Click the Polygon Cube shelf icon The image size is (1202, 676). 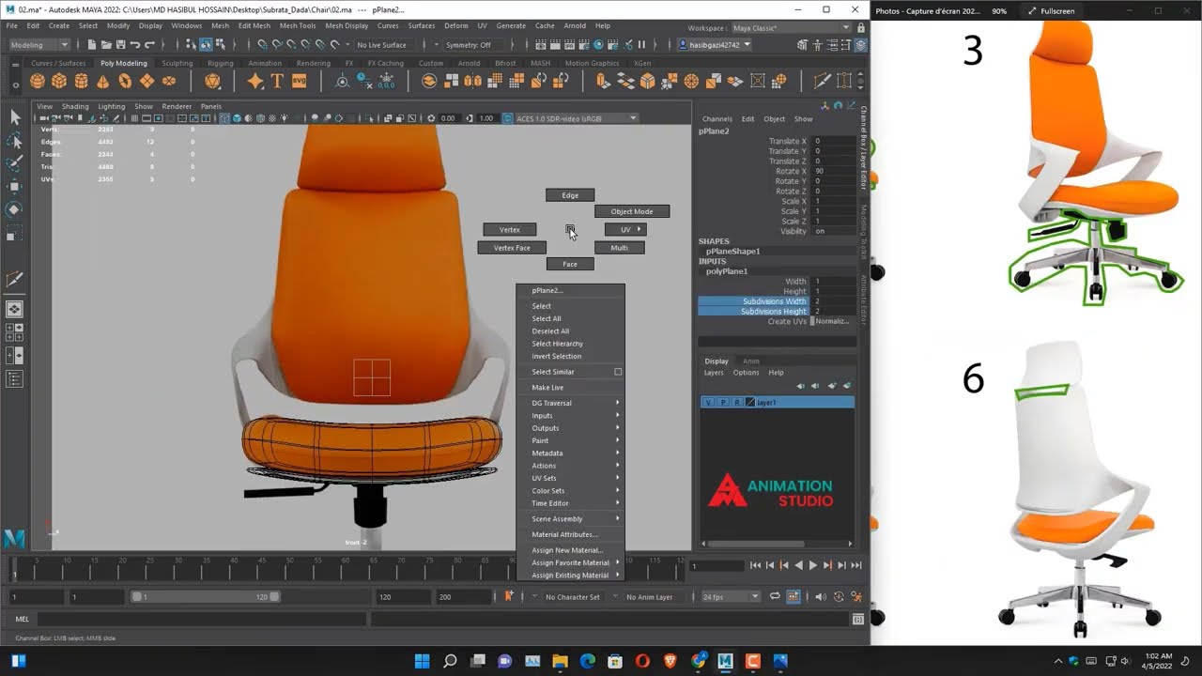pos(59,82)
